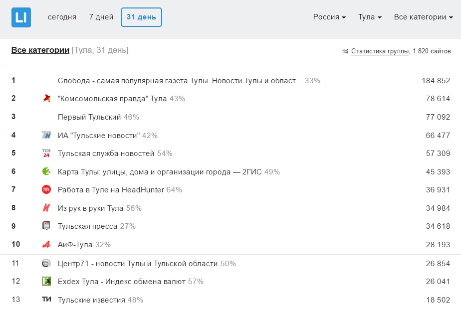461x310 pixels.
Task: Click the ТСН 24 favicon
Action: pyautogui.click(x=46, y=153)
